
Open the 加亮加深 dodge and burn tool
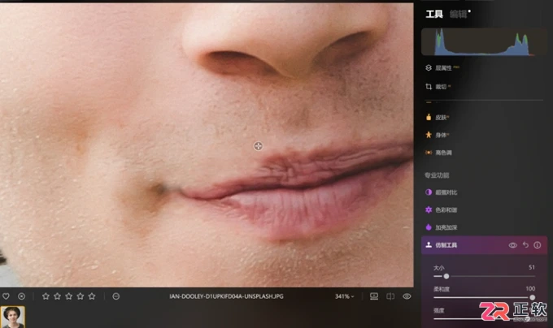(442, 227)
